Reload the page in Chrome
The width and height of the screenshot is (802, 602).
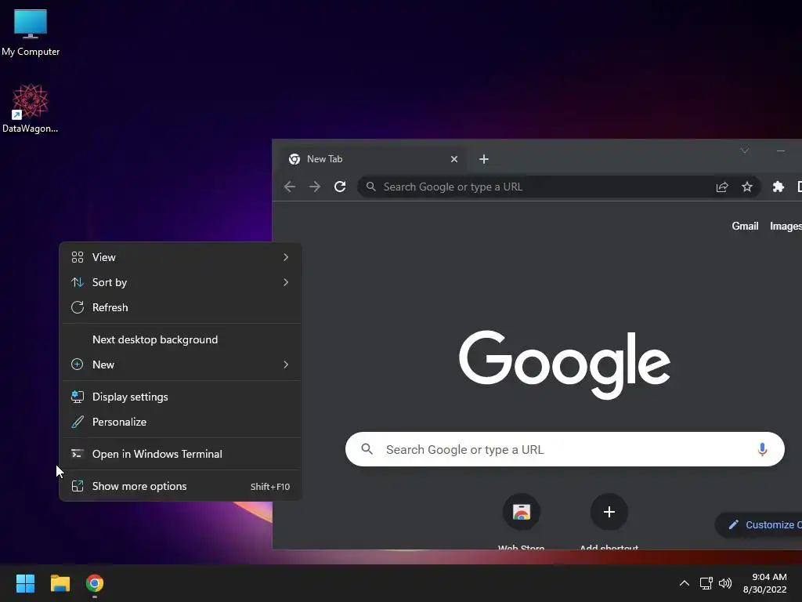pos(340,187)
